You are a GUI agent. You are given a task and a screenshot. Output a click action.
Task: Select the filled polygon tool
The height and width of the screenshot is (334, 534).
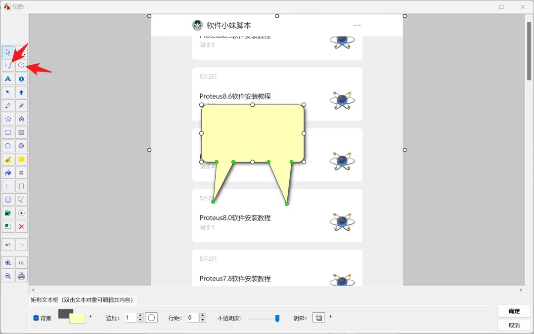21,119
